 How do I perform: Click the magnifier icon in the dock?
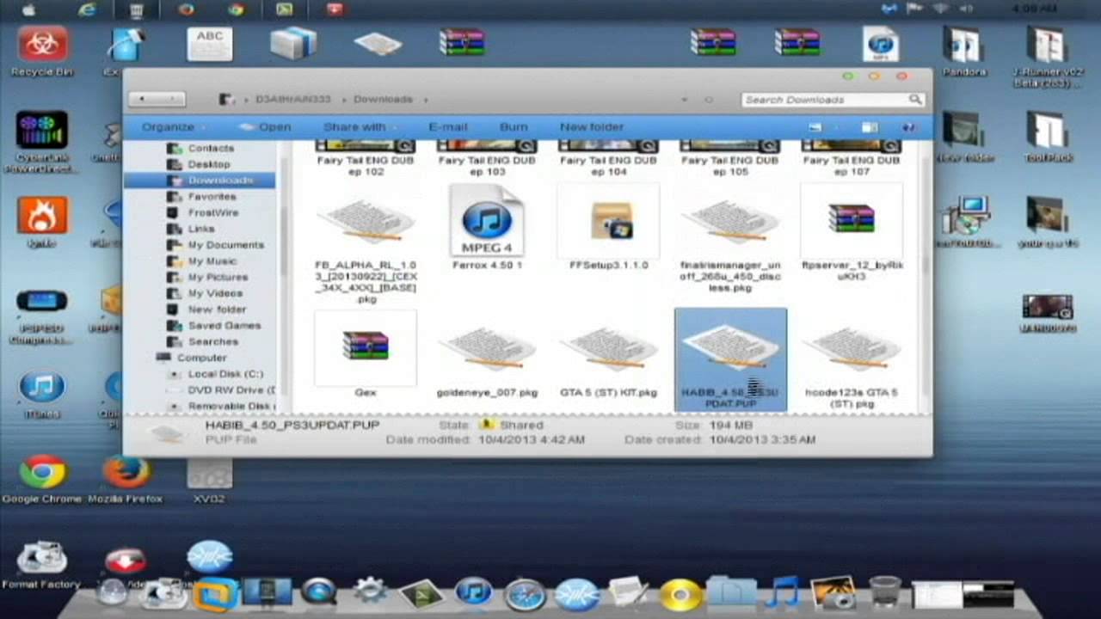[x=319, y=591]
